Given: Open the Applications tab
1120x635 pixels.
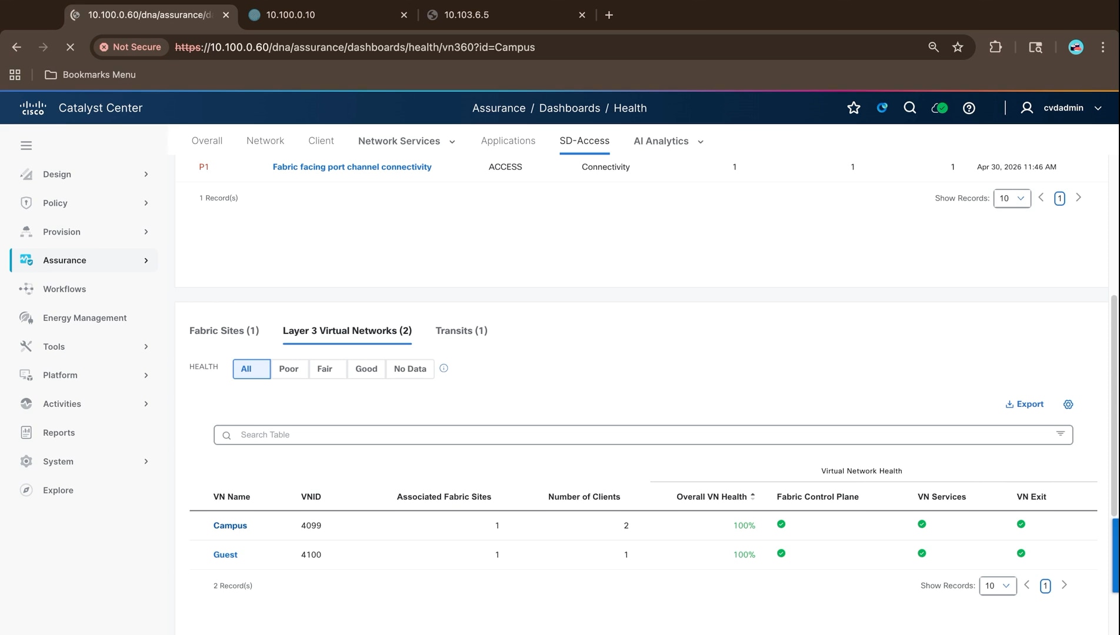Looking at the screenshot, I should (x=508, y=141).
